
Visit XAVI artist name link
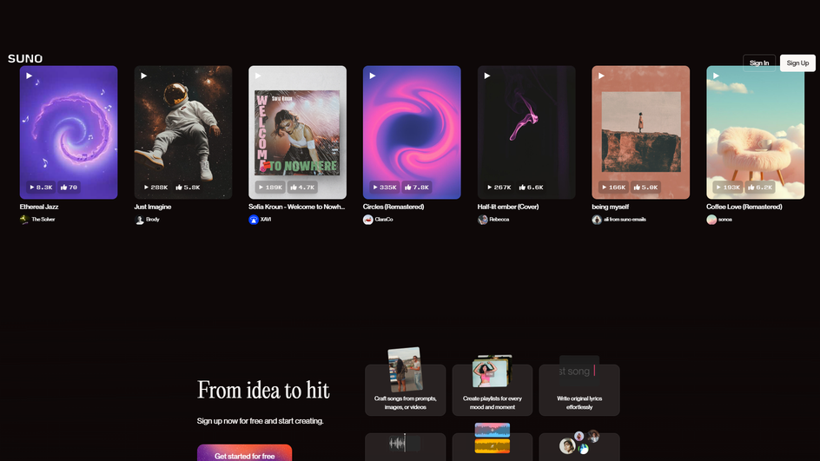click(x=266, y=220)
